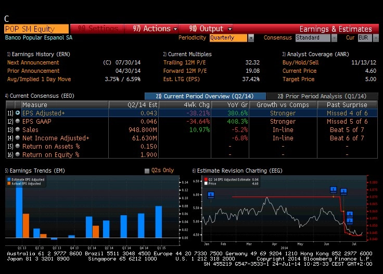The width and height of the screenshot is (383, 274).
Task: Click white Price legend swatch
Action: click(x=206, y=184)
